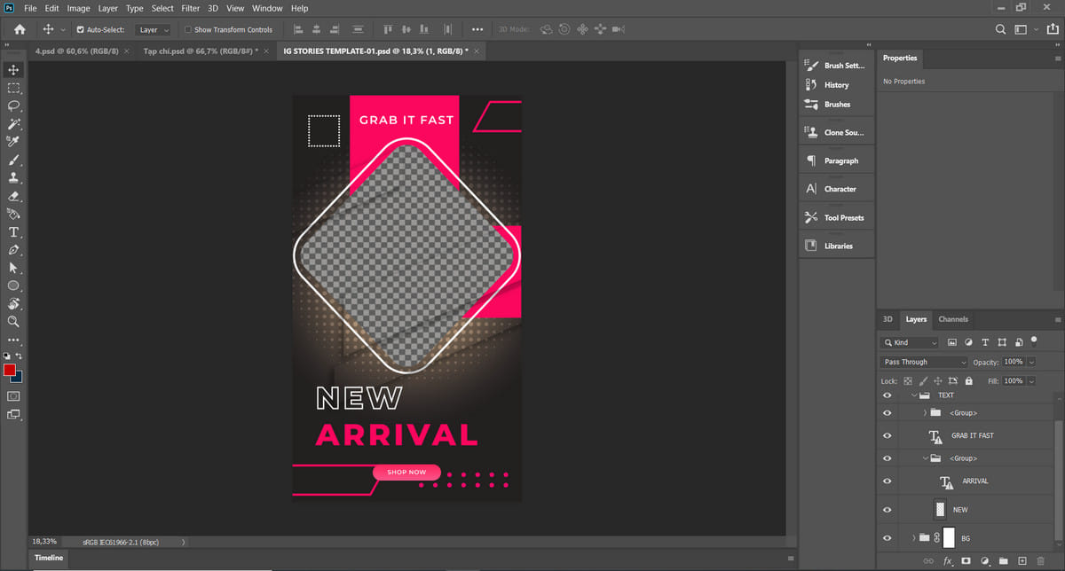Select the Eraser tool

13,196
